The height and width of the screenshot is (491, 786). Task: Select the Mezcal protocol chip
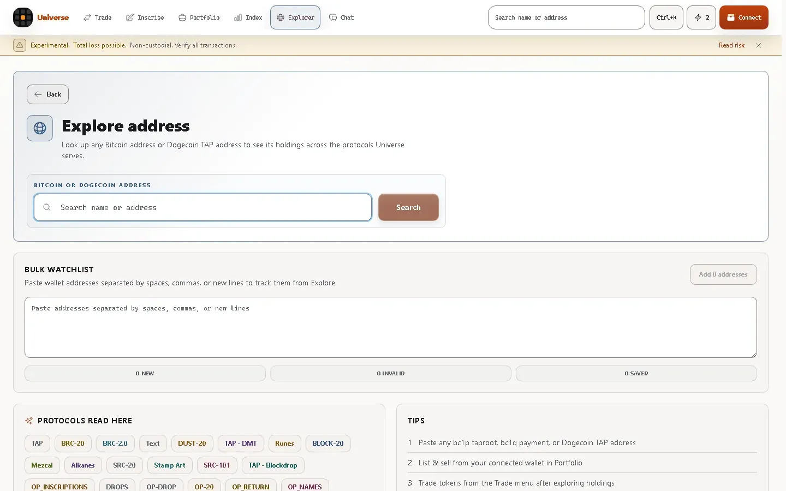(x=42, y=465)
